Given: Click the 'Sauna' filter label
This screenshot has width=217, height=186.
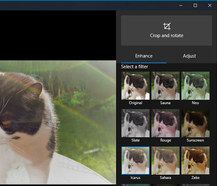Looking at the screenshot, I should coord(165,103).
